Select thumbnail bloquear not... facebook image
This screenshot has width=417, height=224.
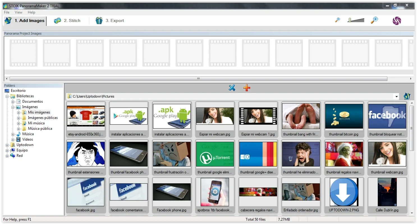point(387,119)
